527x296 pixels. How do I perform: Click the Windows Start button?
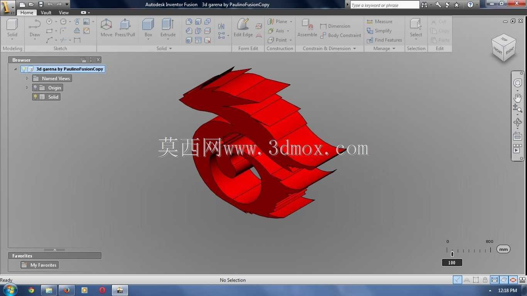[x=10, y=290]
